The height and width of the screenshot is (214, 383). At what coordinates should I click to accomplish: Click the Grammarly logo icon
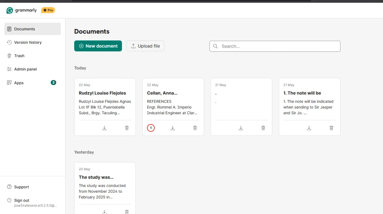point(10,10)
